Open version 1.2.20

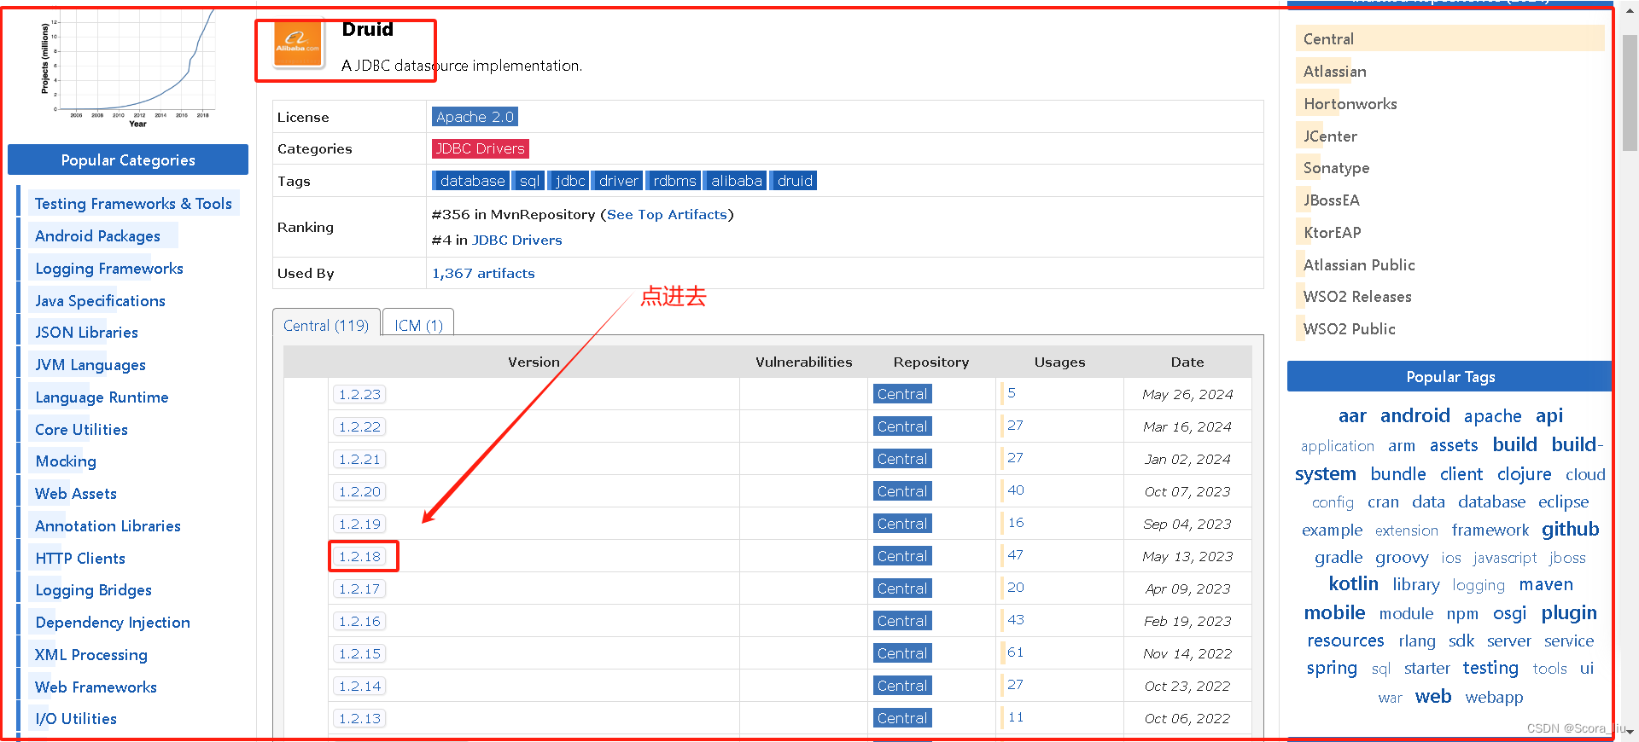[359, 491]
